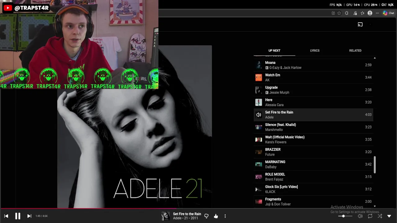Screen dimensions: 397x223
Task: Seek on the red song progress bar
Action: click(198, 208)
